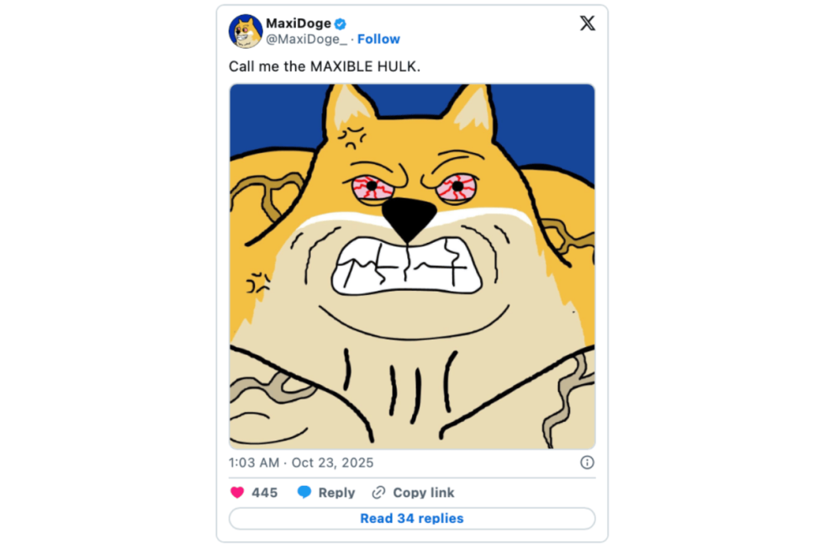Open the X logo link
The height and width of the screenshot is (549, 824).
(x=588, y=24)
